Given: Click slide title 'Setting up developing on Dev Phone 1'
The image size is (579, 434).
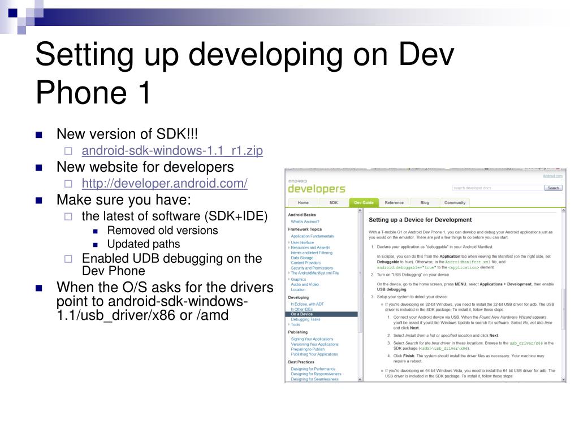Looking at the screenshot, I should [244, 73].
